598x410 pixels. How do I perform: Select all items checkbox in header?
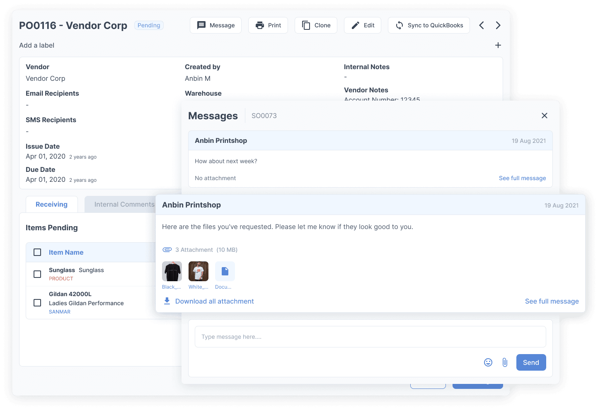[x=37, y=252]
